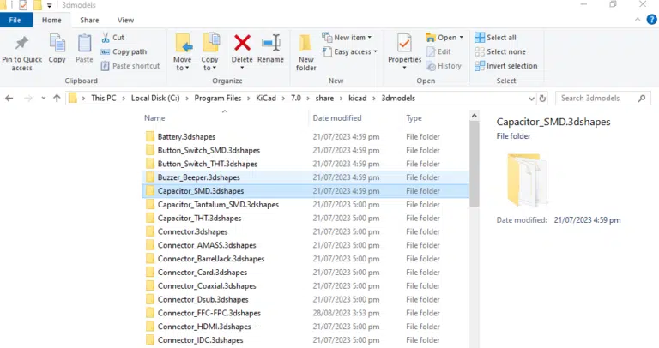View file History
Image resolution: width=659 pixels, height=348 pixels.
tap(444, 66)
